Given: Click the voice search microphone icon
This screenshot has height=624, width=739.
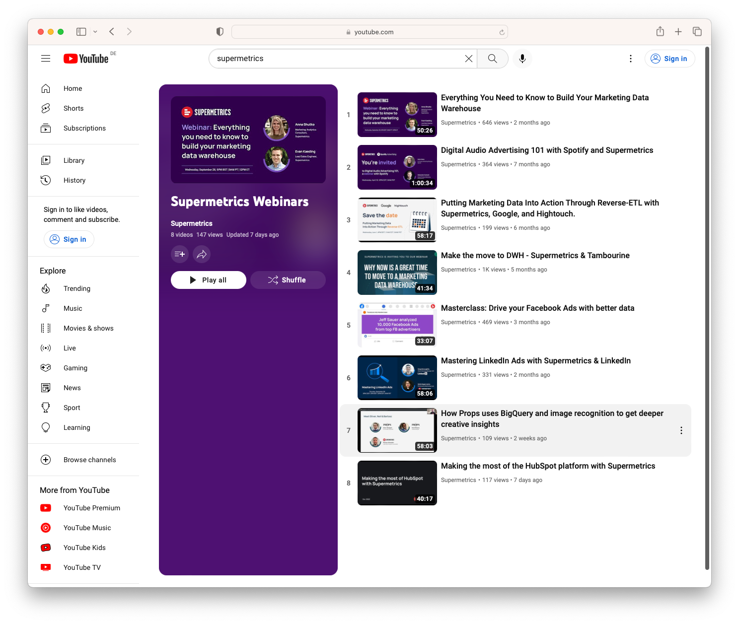Looking at the screenshot, I should click(522, 59).
